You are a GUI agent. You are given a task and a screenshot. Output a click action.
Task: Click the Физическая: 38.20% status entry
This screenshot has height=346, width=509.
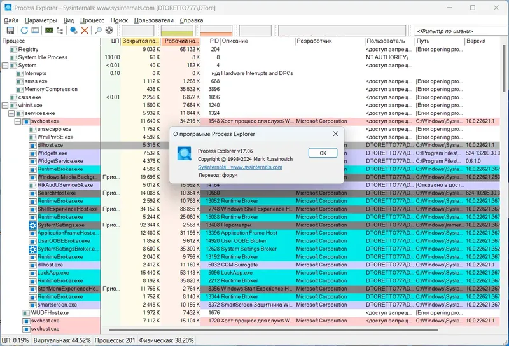point(166,340)
